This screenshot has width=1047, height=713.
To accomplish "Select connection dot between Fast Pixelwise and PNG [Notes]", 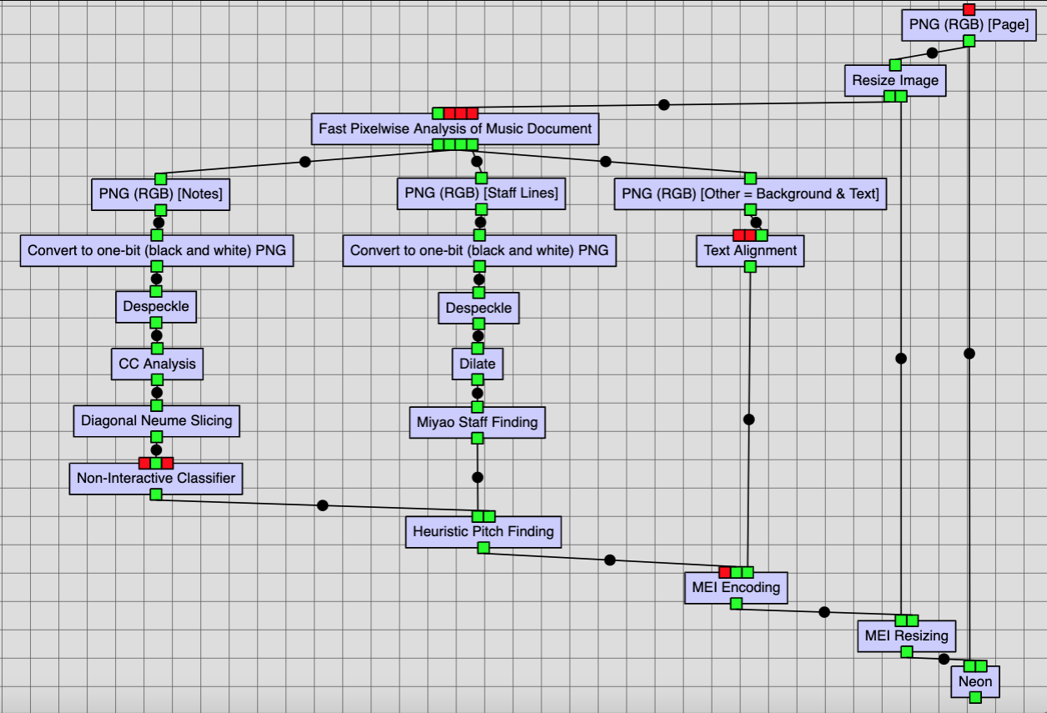I will (305, 162).
